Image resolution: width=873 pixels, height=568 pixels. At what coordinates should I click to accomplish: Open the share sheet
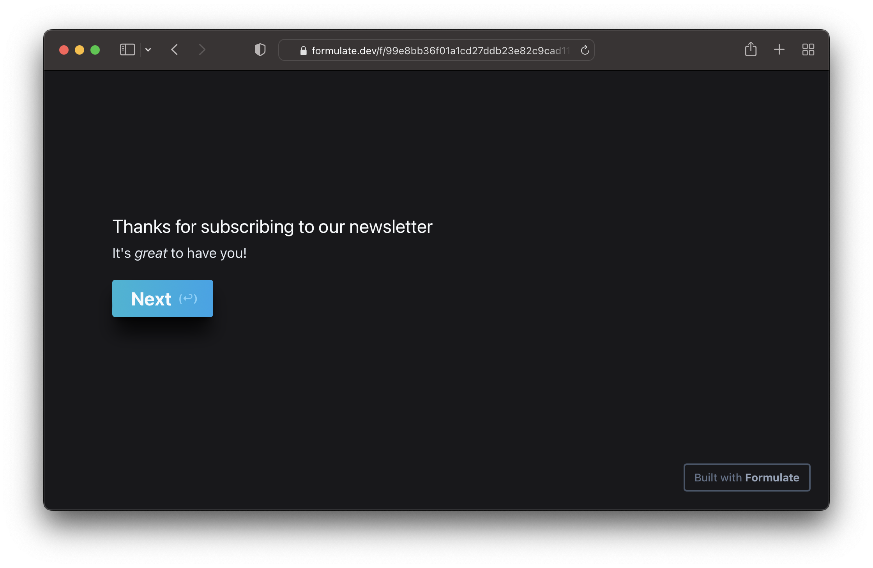click(x=751, y=50)
